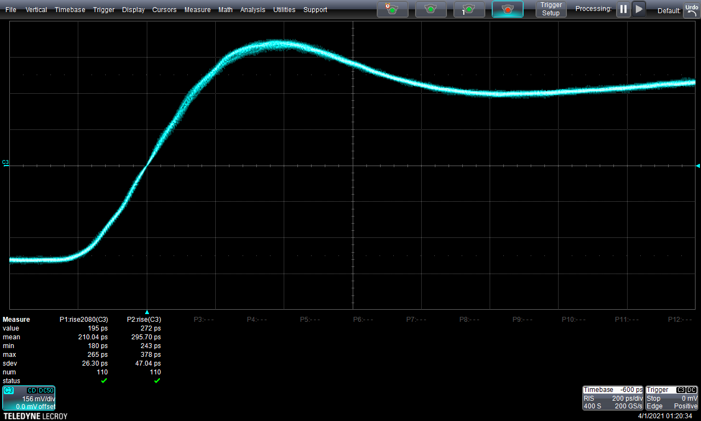The image size is (701, 421).
Task: Click the P2 max 378 ps
Action: (151, 355)
